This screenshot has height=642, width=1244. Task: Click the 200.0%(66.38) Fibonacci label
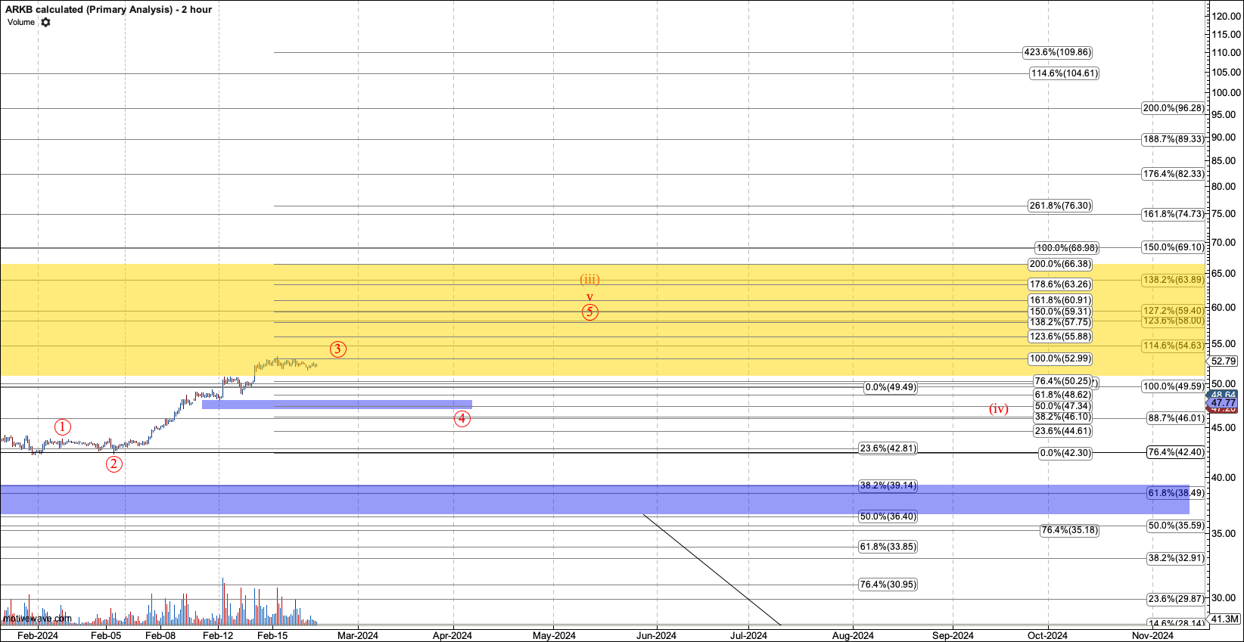click(1060, 265)
